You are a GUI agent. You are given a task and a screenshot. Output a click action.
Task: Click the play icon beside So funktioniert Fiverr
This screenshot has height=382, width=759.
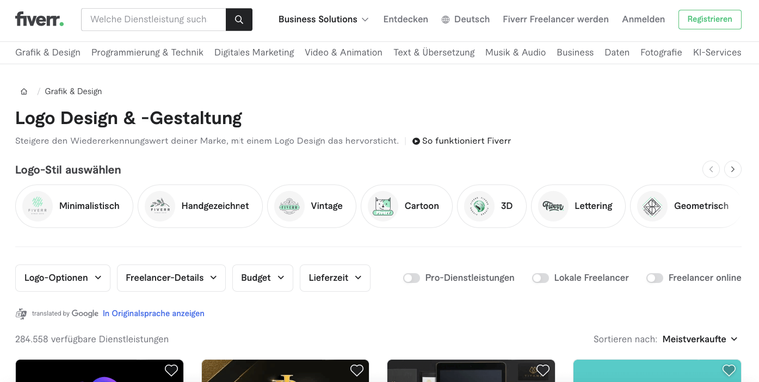[416, 141]
